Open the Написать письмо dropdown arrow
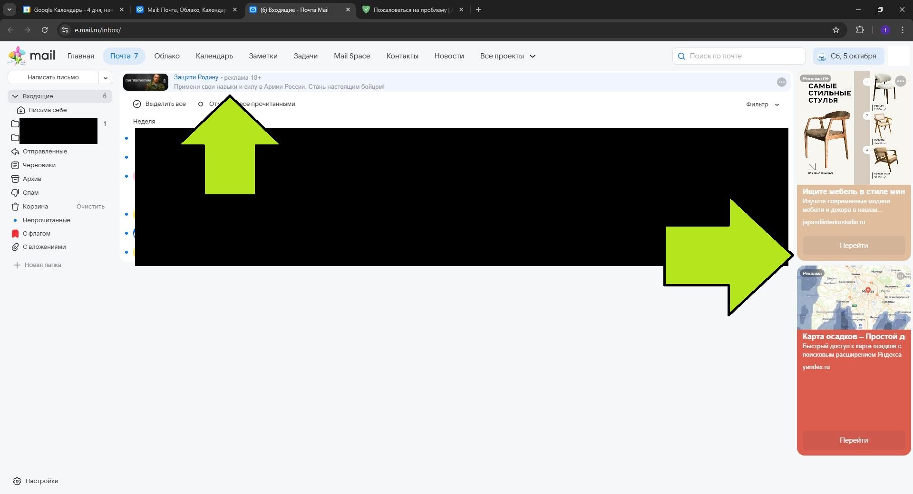The image size is (913, 494). [105, 77]
